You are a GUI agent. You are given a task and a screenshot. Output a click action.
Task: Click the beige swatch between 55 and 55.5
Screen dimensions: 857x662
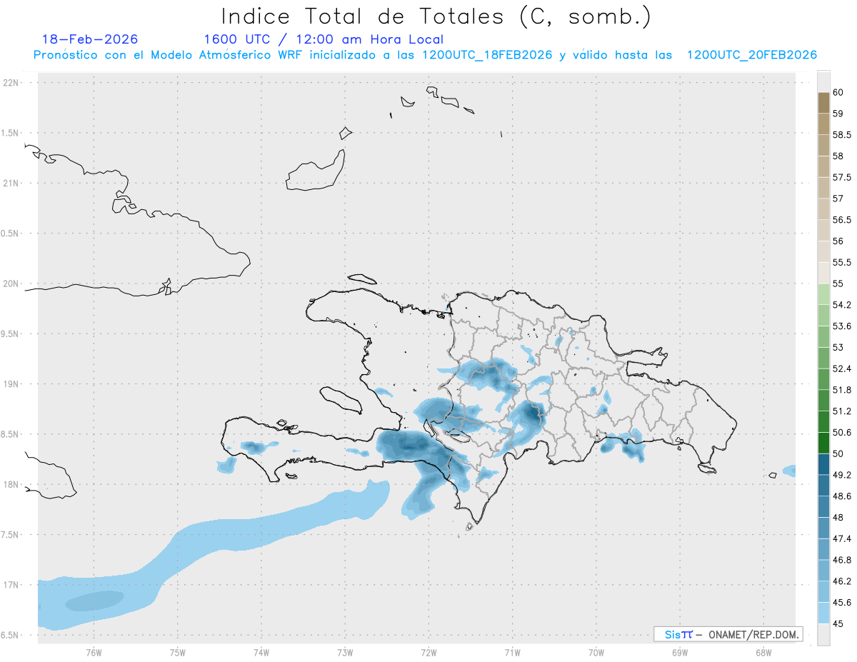point(823,273)
